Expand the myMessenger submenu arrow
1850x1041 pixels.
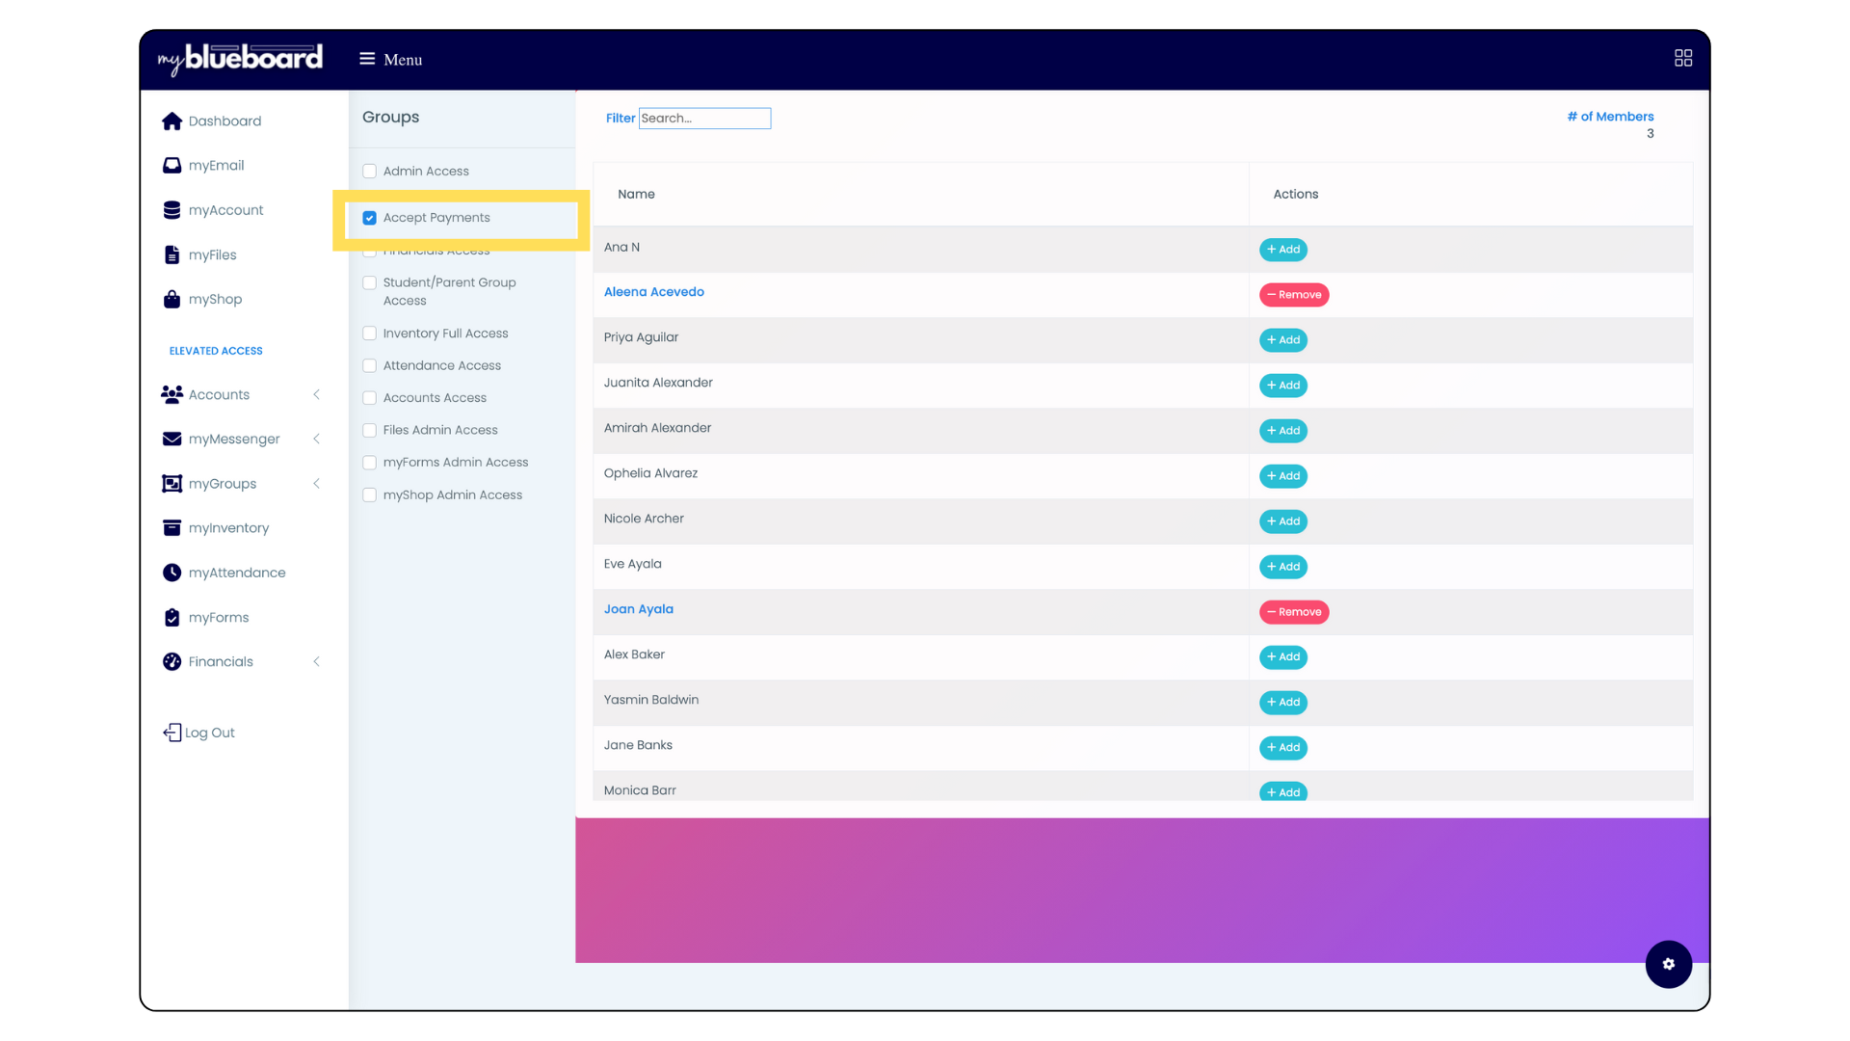click(316, 439)
